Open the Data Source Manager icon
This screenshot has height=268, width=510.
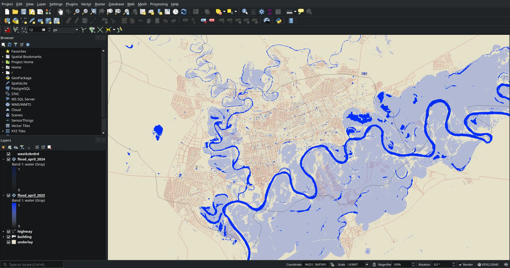(7, 21)
